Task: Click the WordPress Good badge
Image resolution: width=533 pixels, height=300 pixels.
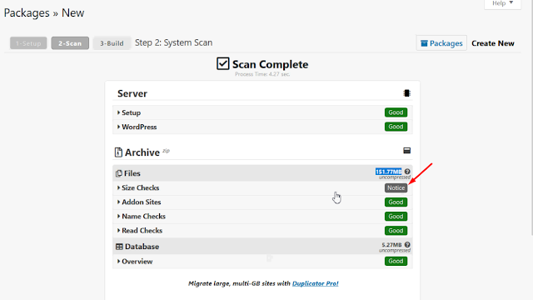Action: 396,127
